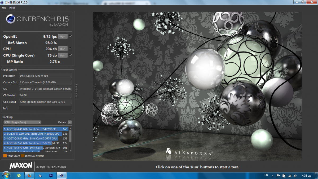Click the Ref. Match 98.0 % value
Image resolution: width=318 pixels, height=179 pixels.
51,43
